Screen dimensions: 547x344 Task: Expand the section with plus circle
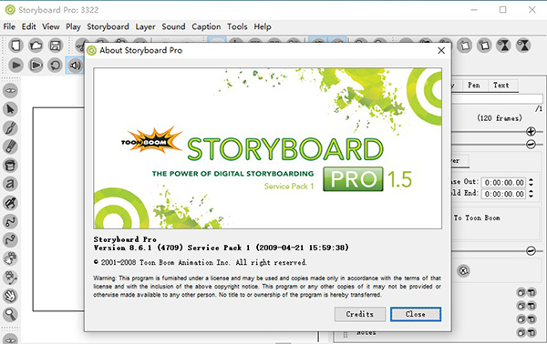(531, 132)
